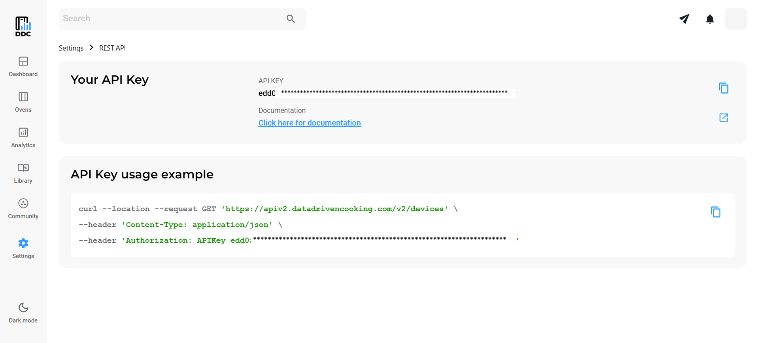Click the masked API key field

[386, 93]
